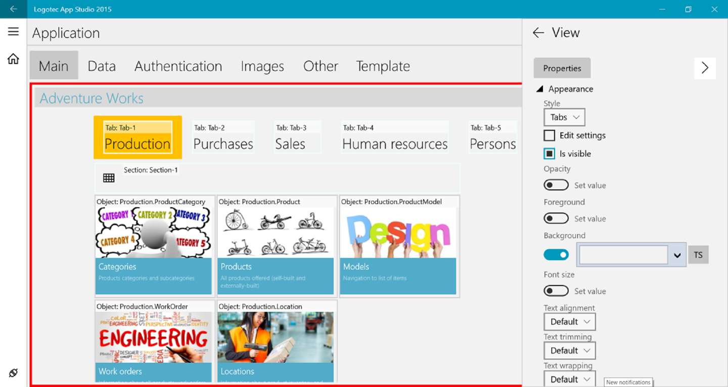This screenshot has height=387, width=728.
Task: Open the Categories object tile
Action: 154,246
